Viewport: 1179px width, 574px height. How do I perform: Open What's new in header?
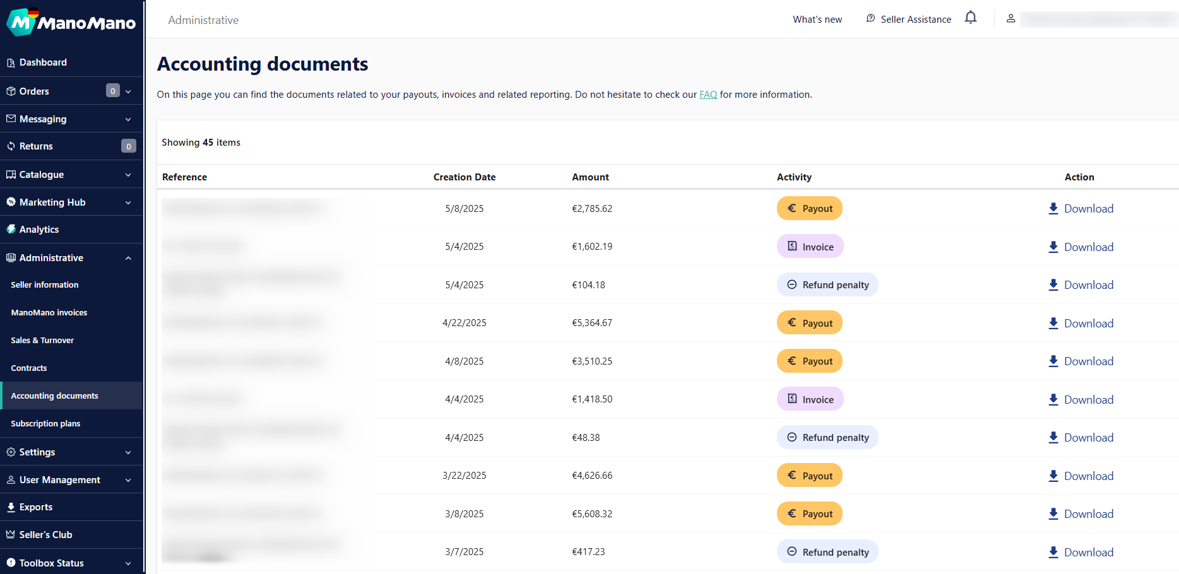(817, 20)
